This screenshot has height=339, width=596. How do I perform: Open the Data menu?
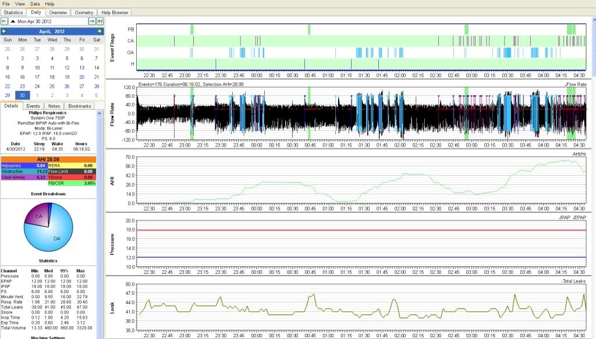(35, 4)
